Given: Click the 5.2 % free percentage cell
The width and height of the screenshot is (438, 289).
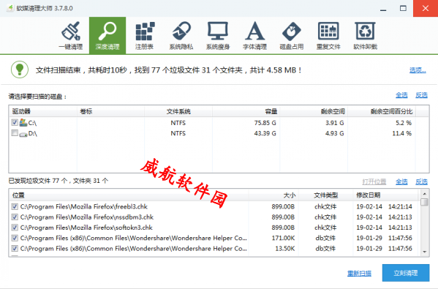Looking at the screenshot, I should [x=404, y=123].
